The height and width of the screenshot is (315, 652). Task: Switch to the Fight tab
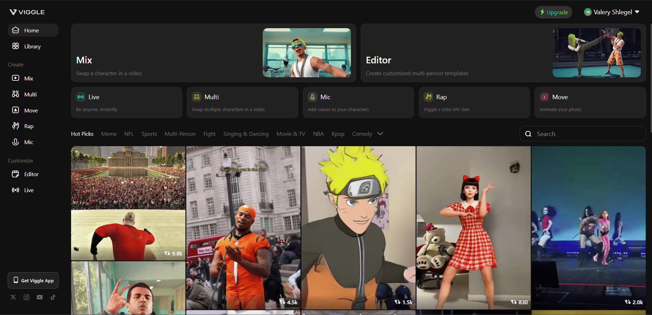(x=209, y=134)
